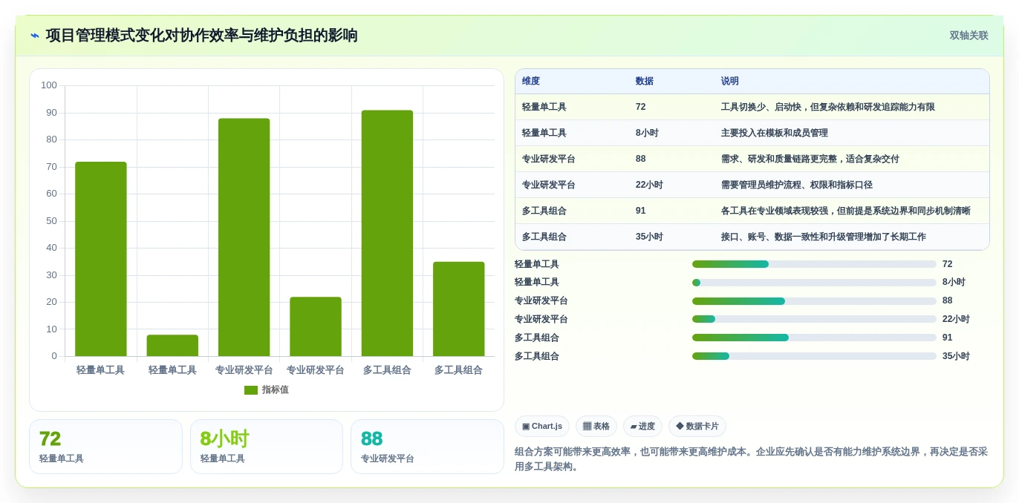
Task: Select the Chart.js chip
Action: (x=542, y=427)
